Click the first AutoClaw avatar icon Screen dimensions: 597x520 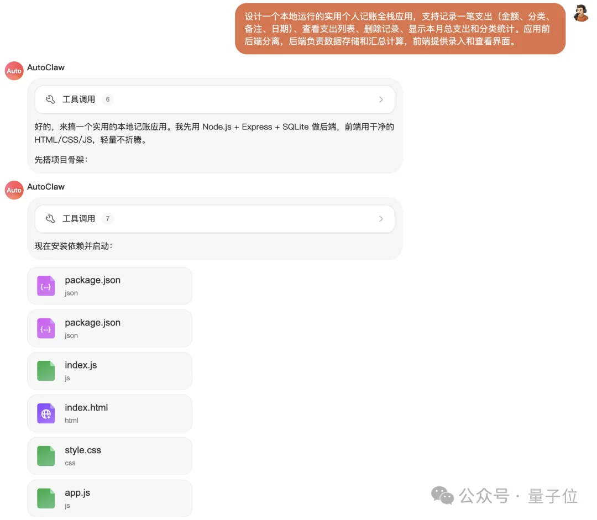coord(13,70)
